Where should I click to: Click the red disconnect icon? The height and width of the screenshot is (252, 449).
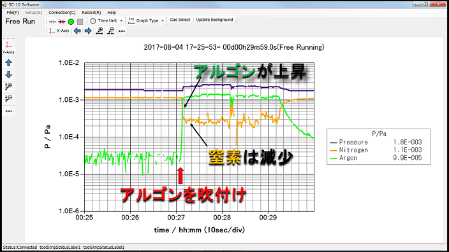click(x=62, y=22)
